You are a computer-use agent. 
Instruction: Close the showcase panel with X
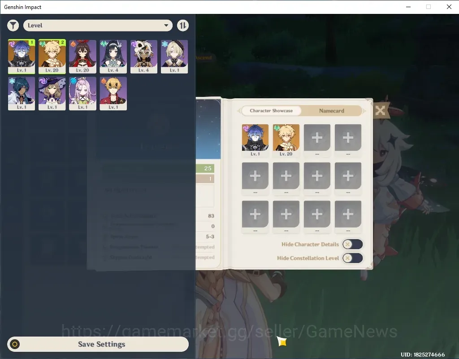pyautogui.click(x=380, y=110)
